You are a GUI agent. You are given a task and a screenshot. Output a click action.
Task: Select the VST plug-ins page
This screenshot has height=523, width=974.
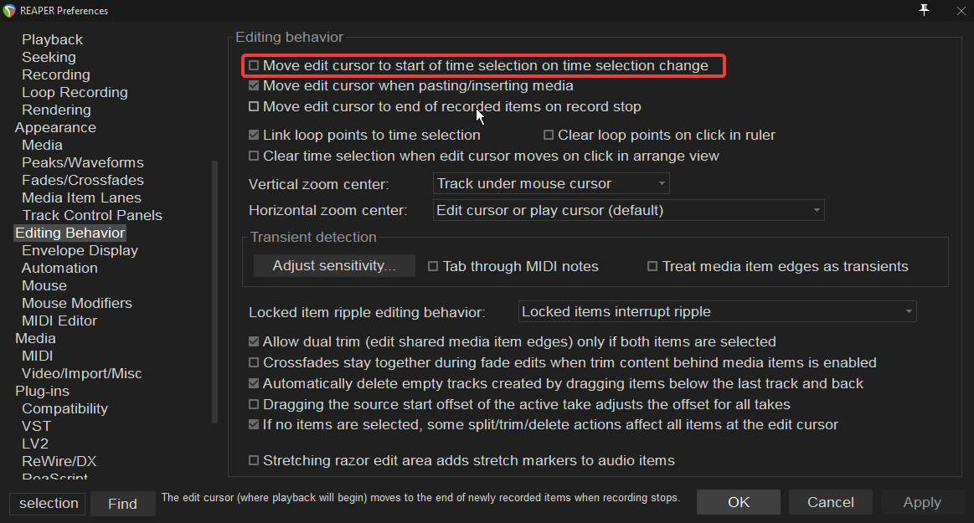point(37,426)
